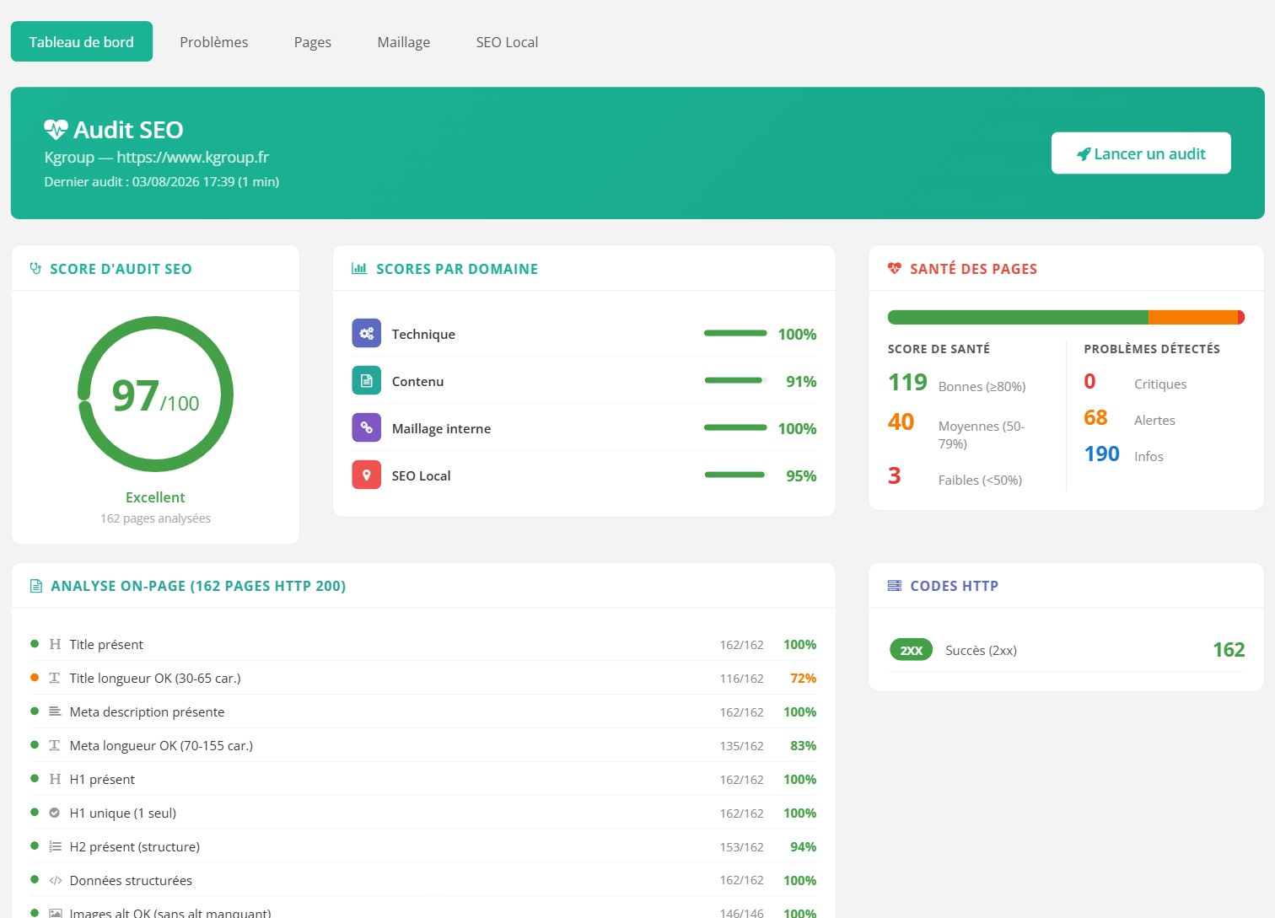
Task: Click the Contenu document icon
Action: (x=366, y=381)
